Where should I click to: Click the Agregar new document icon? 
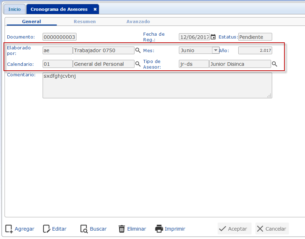click(x=9, y=229)
